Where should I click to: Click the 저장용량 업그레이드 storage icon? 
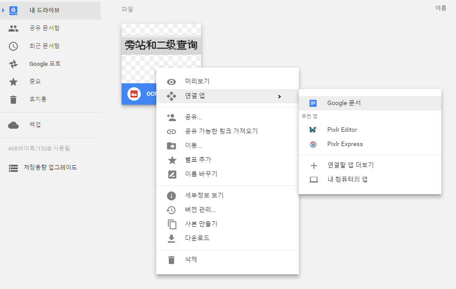[x=13, y=168]
